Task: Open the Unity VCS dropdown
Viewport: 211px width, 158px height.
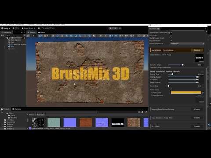Action: [x=48, y=28]
